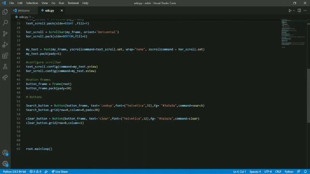Click the status bar debug launch icon
The image size is (310, 174).
(46, 172)
